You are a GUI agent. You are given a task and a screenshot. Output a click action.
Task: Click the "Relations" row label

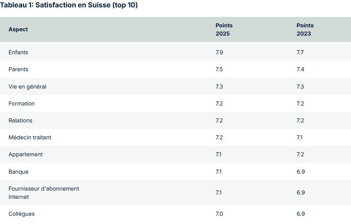[x=20, y=121]
